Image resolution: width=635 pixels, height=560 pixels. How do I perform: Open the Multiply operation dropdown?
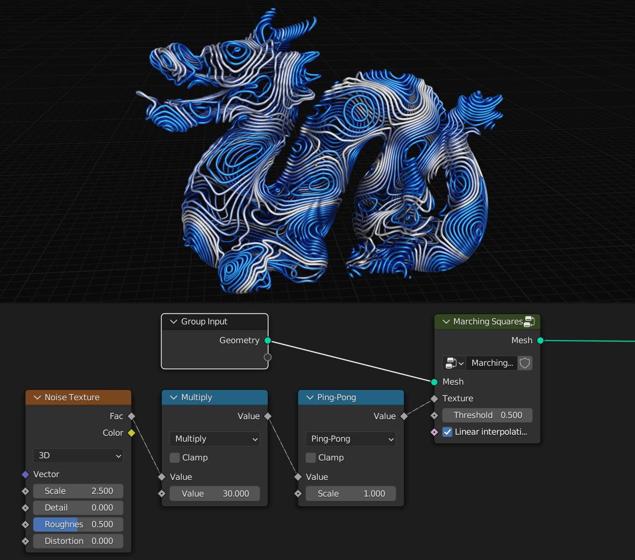tap(215, 439)
